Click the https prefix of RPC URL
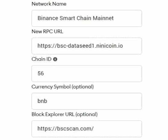The height and width of the screenshot is (140, 168). 44,46
